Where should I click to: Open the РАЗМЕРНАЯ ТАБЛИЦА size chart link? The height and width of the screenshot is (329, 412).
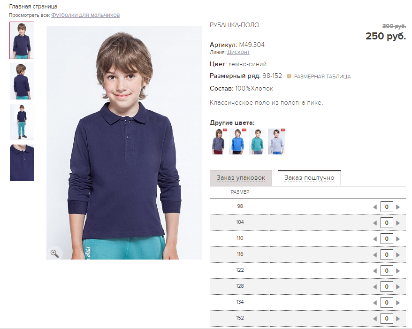tap(322, 77)
